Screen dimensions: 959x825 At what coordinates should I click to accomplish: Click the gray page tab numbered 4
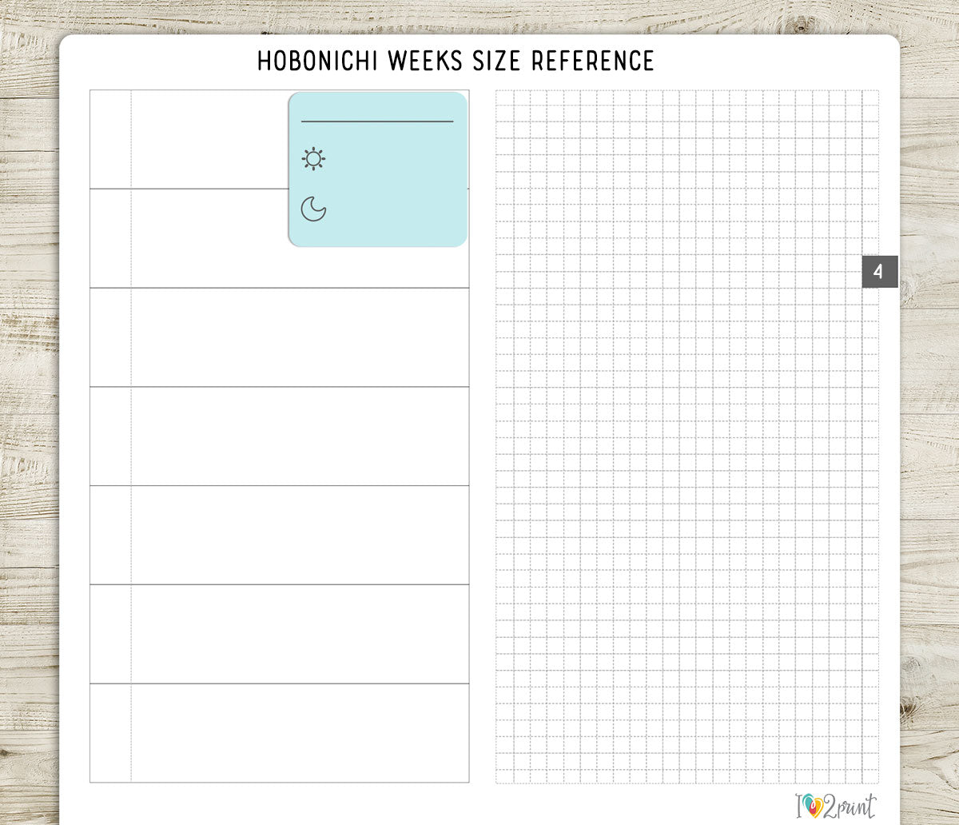pyautogui.click(x=880, y=272)
